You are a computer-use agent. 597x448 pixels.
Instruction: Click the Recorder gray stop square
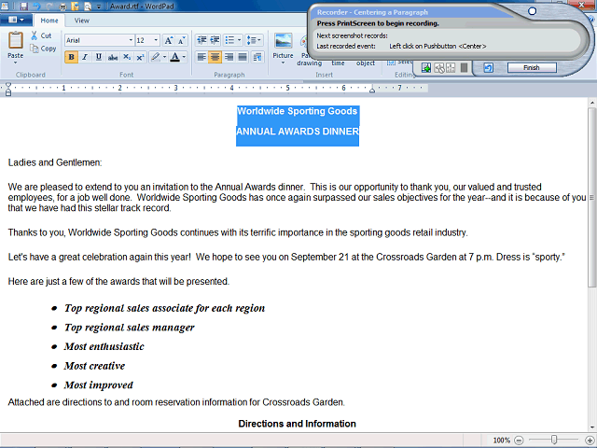pos(464,68)
